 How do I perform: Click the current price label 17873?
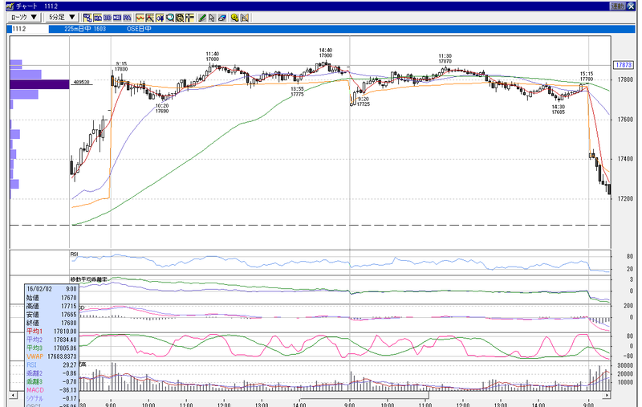pyautogui.click(x=624, y=65)
